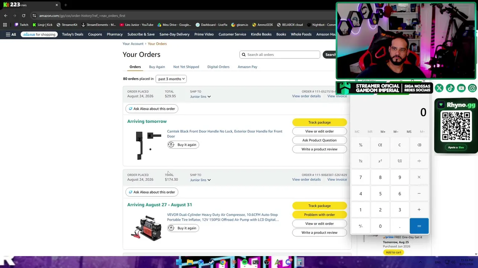This screenshot has height=268, width=478.
Task: Expand Ship To Junior lins for $29.95 order
Action: pos(200,96)
